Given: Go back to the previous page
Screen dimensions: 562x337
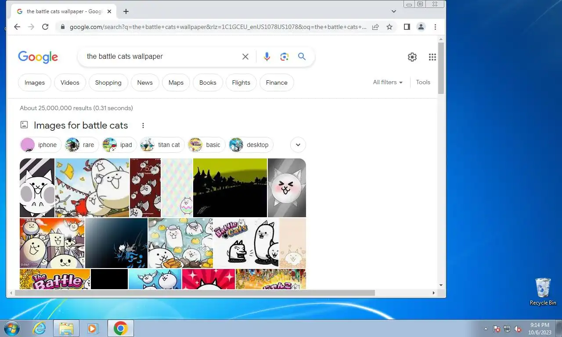Looking at the screenshot, I should click(x=17, y=27).
